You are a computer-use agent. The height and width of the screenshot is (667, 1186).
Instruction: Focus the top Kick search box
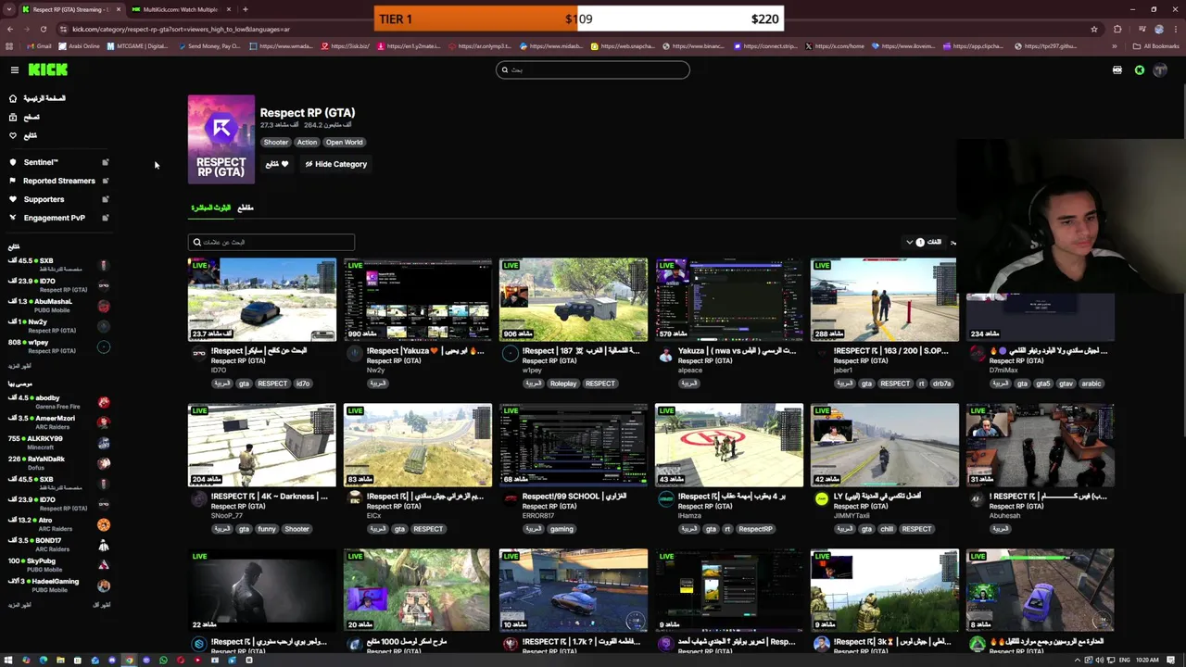[x=593, y=69]
